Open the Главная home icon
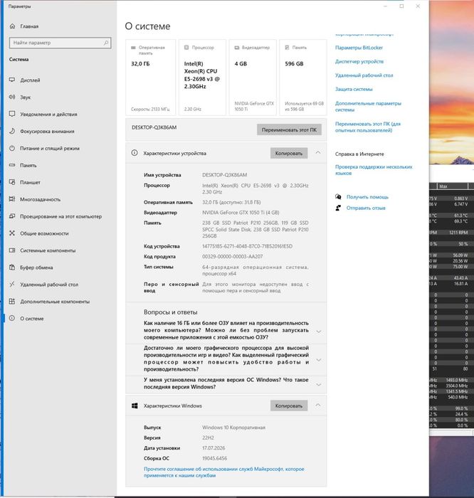This screenshot has height=498, width=474. [12, 26]
